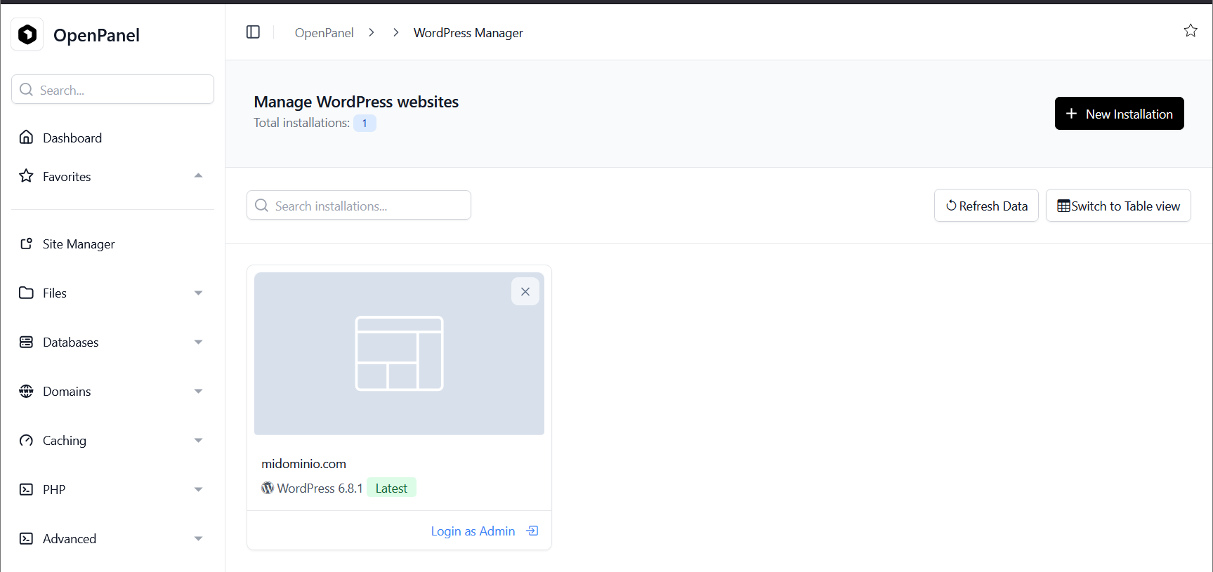
Task: Collapse the Favorites section arrow
Action: pos(198,176)
